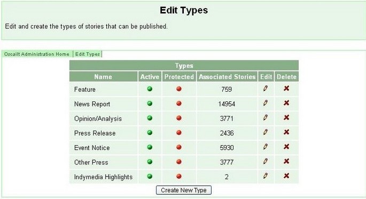366x199 pixels.
Task: Click the page description about story types
Action: pos(87,26)
